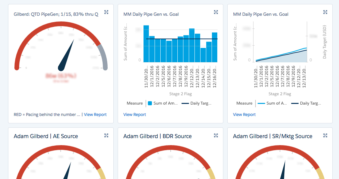Screen dimensions: 339x179
Task: Expand the Adam Gilberd SR/Mktg Source card
Action: click(325, 135)
